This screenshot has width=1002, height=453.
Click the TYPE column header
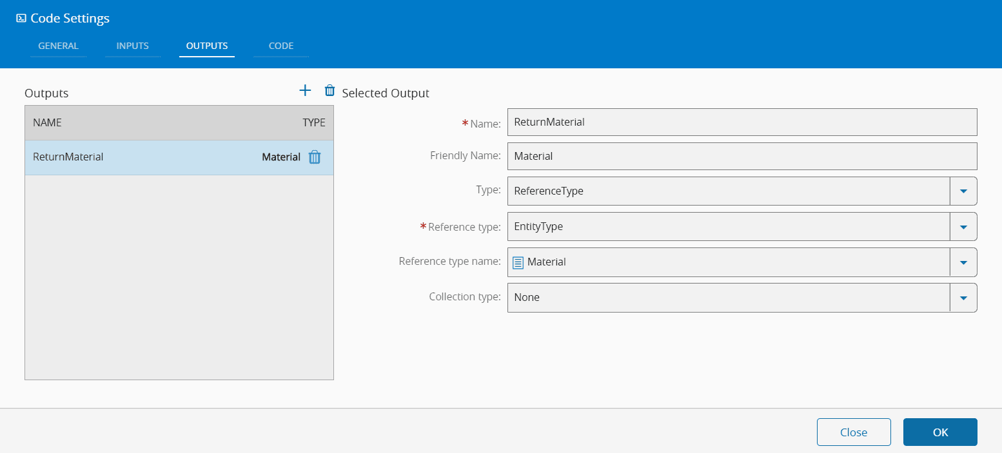(313, 122)
